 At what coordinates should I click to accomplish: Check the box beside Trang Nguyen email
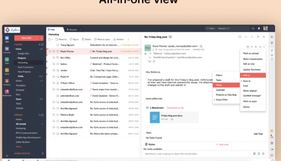tap(49, 45)
